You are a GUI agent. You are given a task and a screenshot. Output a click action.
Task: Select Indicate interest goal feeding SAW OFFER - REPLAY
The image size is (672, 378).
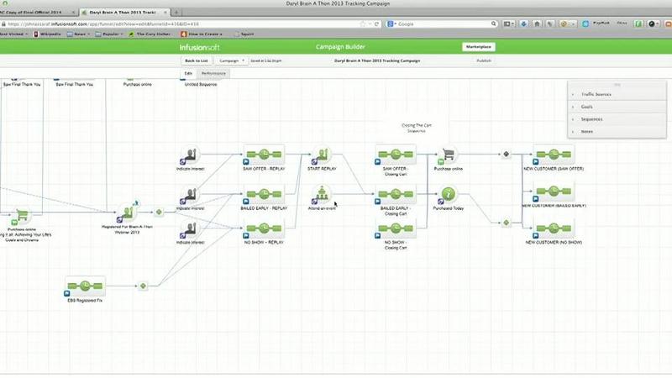point(190,155)
